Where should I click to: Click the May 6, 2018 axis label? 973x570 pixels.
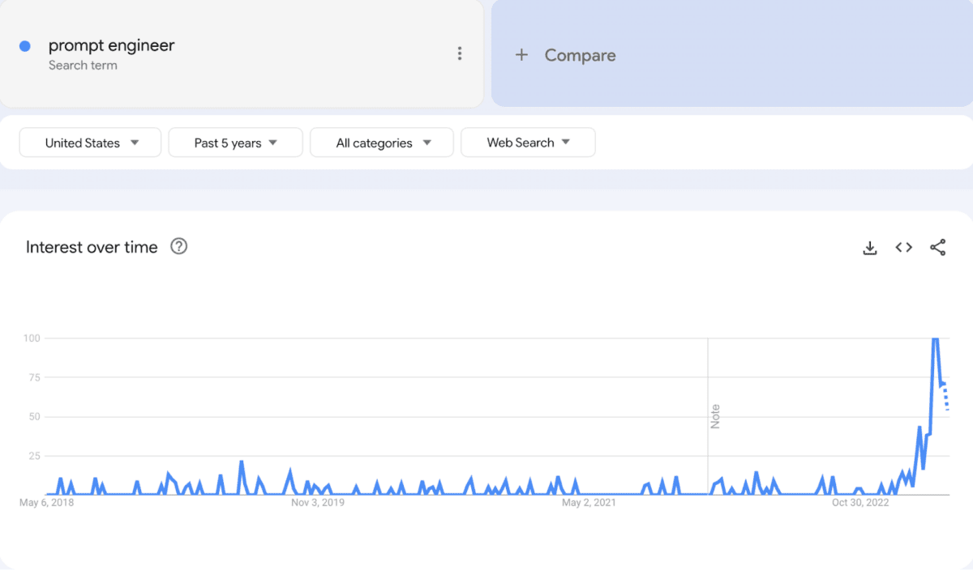46,503
